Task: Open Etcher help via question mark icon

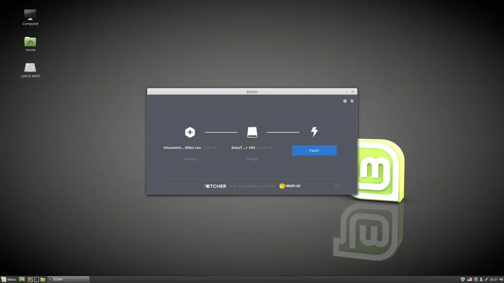Action: (345, 101)
